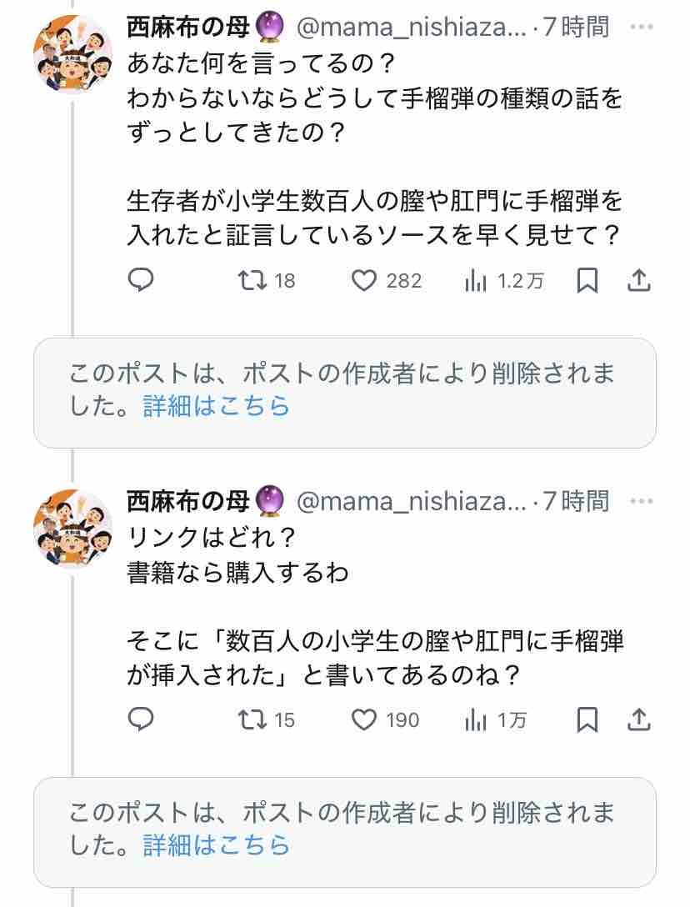Bookmark the second post
This screenshot has height=907, width=690.
587,720
